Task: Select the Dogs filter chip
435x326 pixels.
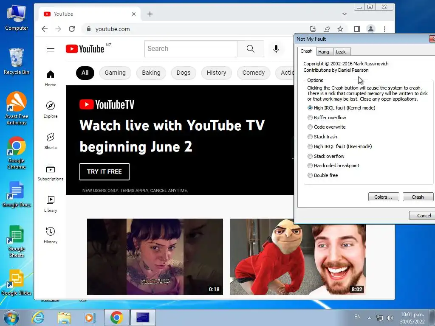Action: point(184,73)
